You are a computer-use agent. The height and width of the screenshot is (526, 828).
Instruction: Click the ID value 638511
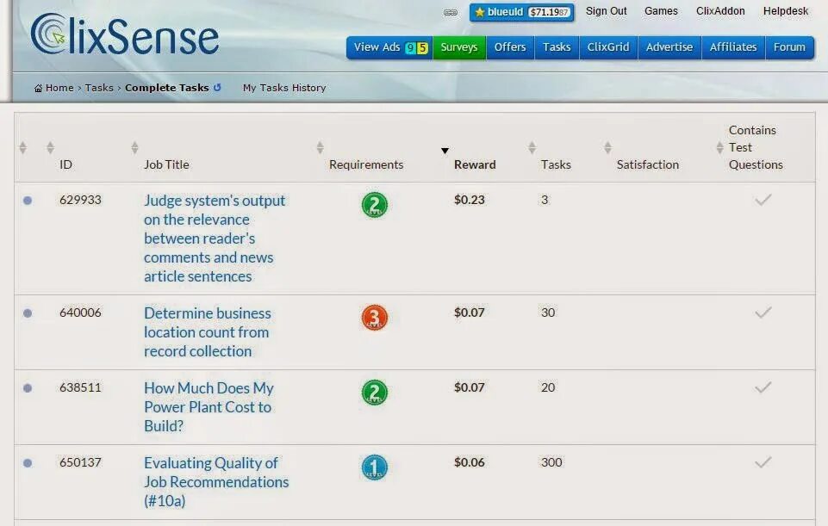(80, 387)
